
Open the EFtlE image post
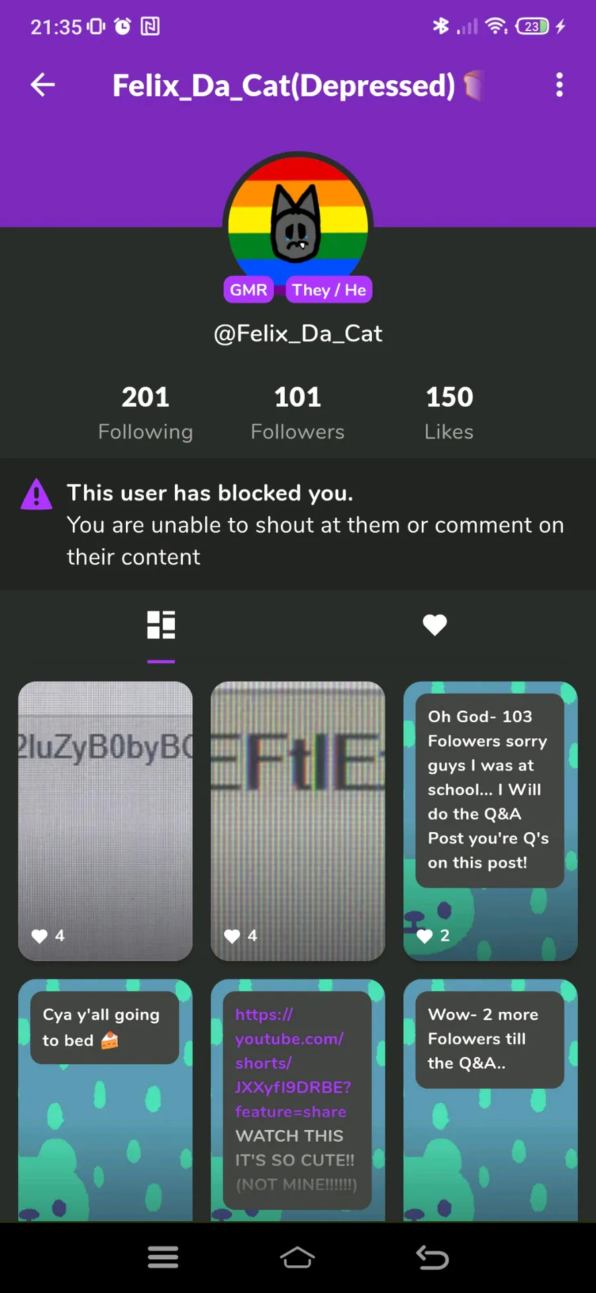298,821
